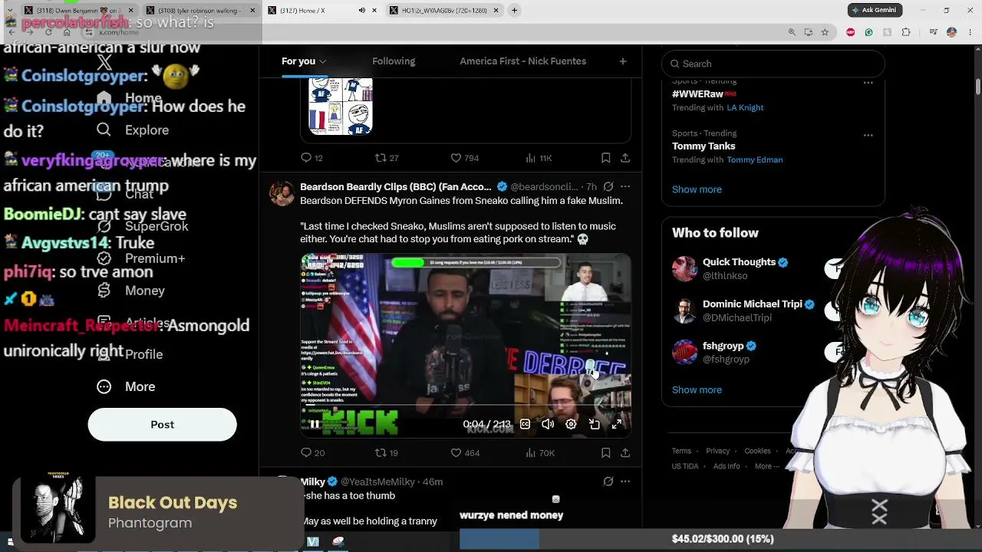Switch to the tyler robinson walking browser tab
Image resolution: width=982 pixels, height=552 pixels.
click(202, 10)
